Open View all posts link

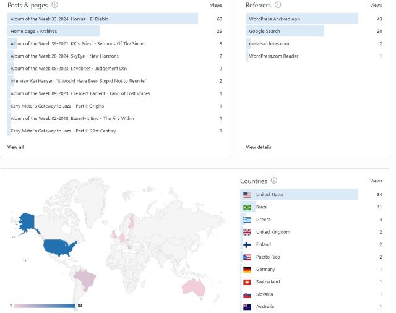pos(15,147)
